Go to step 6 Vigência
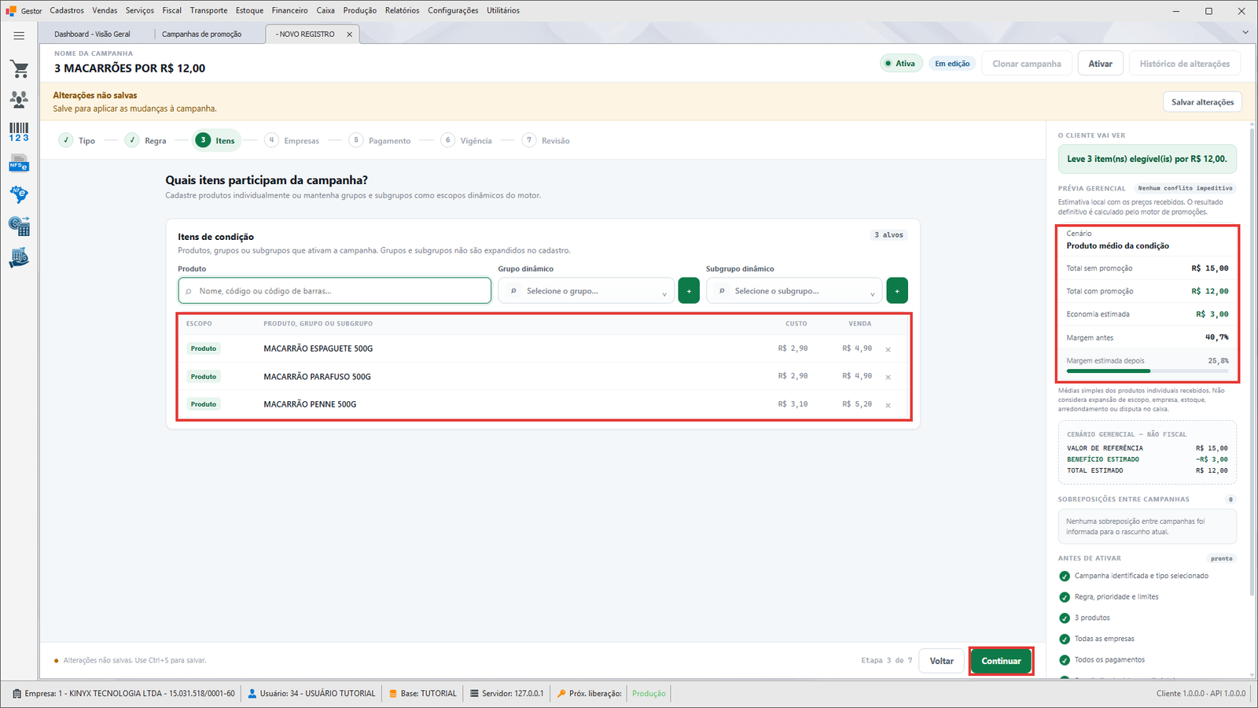The width and height of the screenshot is (1258, 708). click(467, 140)
